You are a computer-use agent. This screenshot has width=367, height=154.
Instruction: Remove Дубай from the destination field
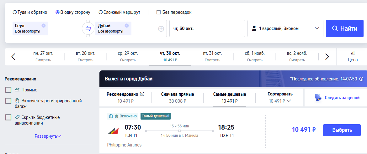pos(126,26)
